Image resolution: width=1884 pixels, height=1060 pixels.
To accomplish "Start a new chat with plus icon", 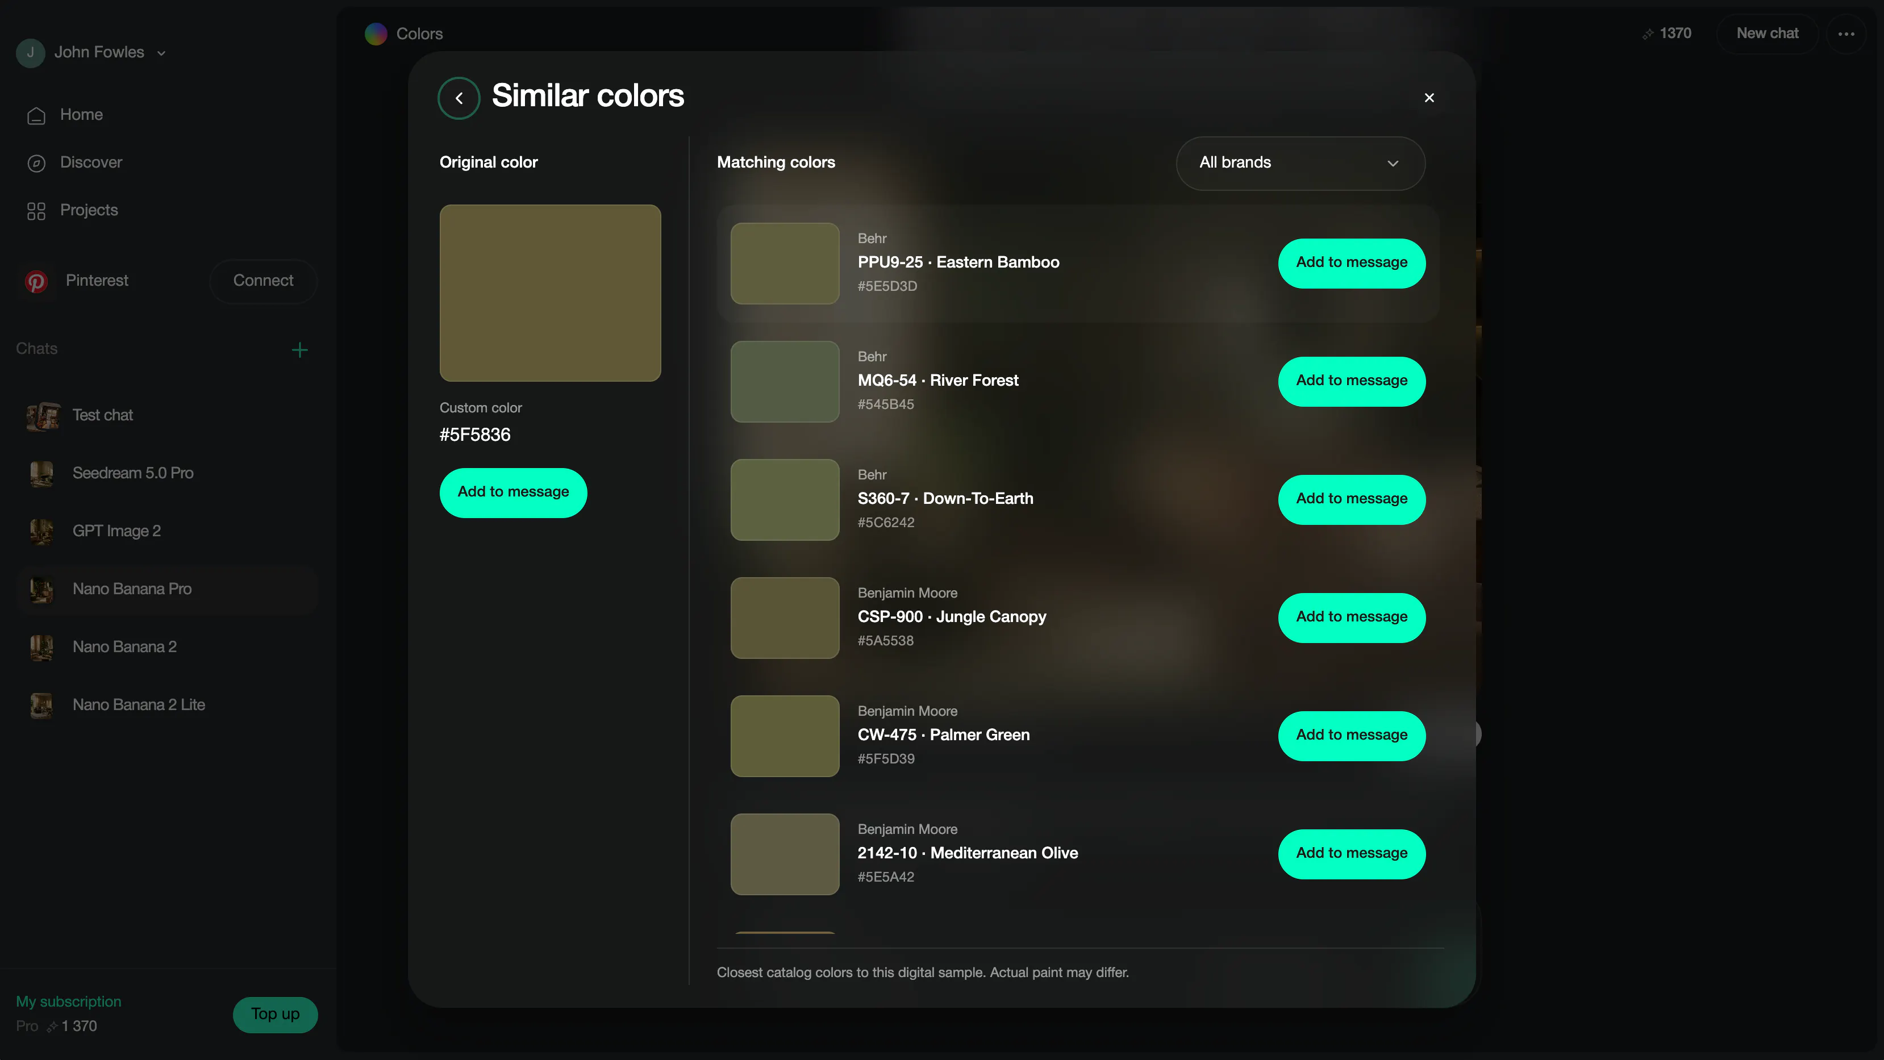I will (x=299, y=350).
